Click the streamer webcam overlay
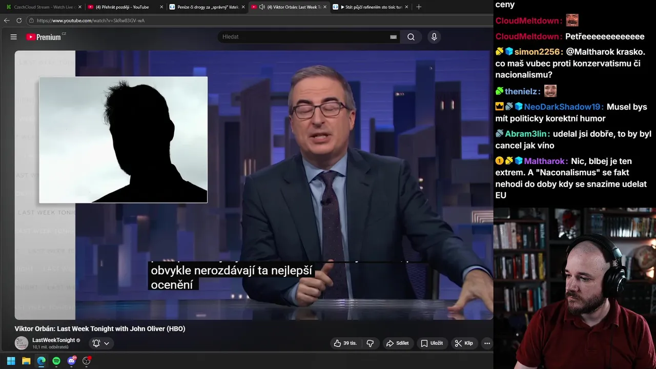Screen dimensions: 656x369 coord(575,289)
